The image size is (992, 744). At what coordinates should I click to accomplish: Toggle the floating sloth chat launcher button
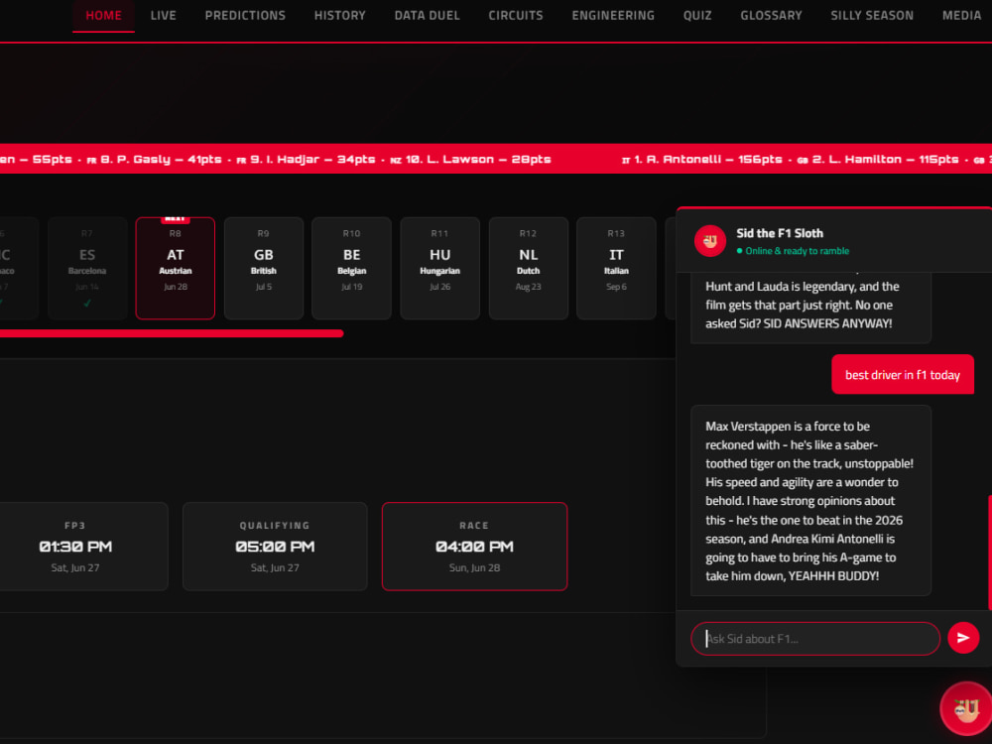[x=966, y=708]
